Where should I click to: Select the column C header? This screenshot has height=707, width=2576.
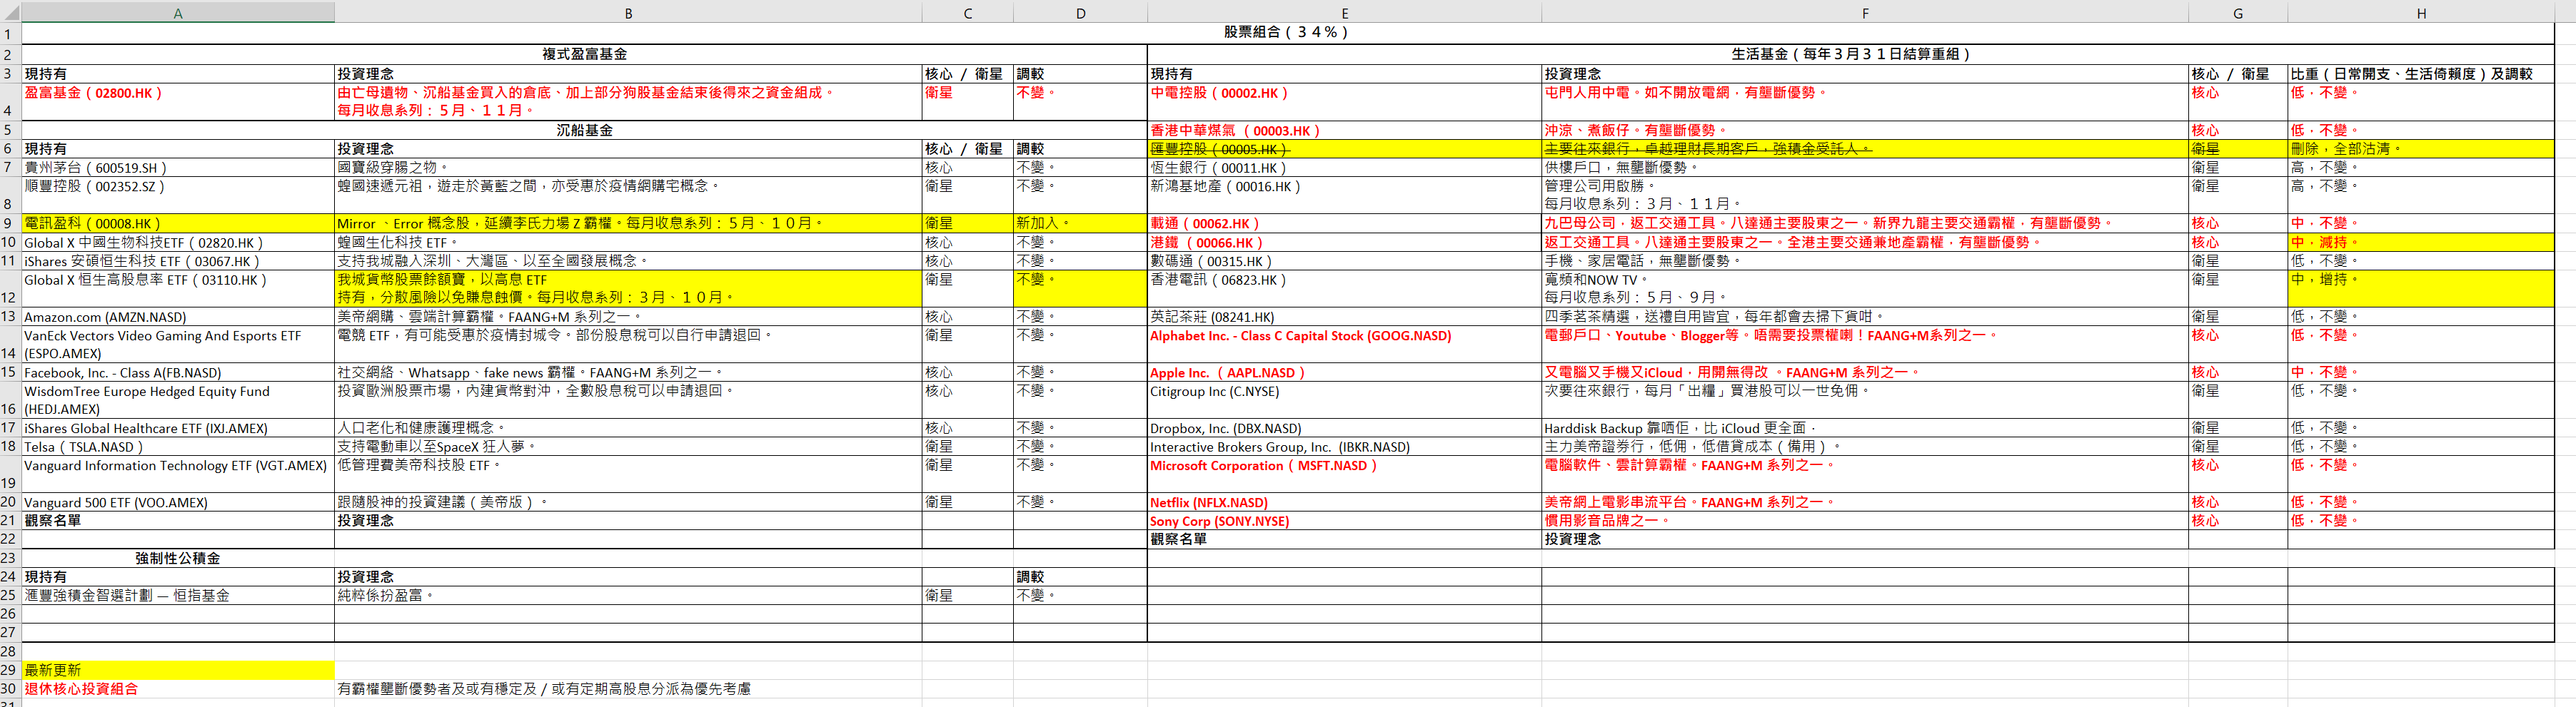click(x=967, y=13)
